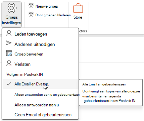Click the person-minus icon beside Verlaten

tap(9, 63)
